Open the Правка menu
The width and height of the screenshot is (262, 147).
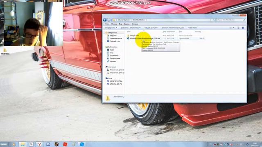[x=114, y=24]
